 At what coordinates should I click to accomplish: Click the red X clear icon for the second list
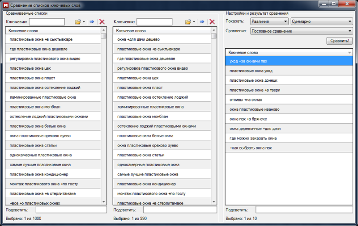pyautogui.click(x=212, y=21)
